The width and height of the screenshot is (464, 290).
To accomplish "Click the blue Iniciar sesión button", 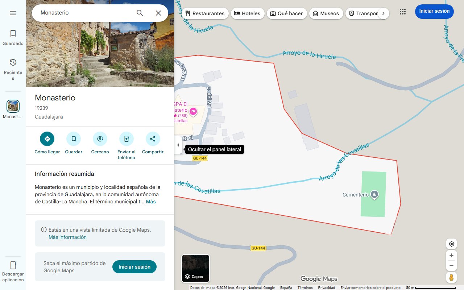I will (x=434, y=11).
